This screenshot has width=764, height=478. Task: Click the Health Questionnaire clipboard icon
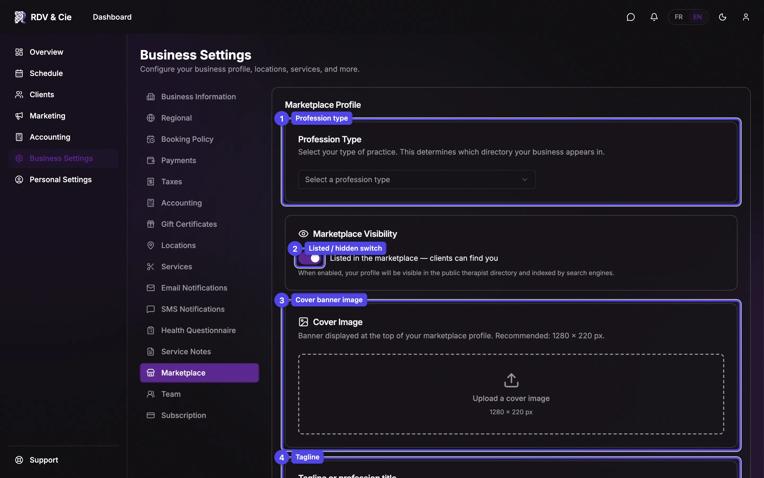(x=151, y=330)
